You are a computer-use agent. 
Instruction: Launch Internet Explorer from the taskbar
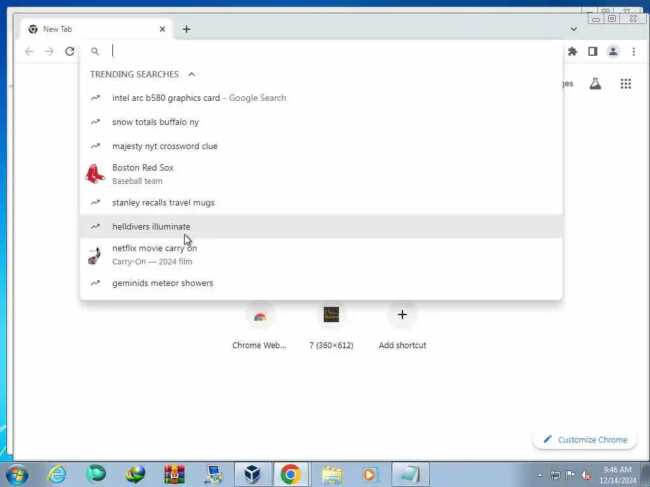coord(56,474)
